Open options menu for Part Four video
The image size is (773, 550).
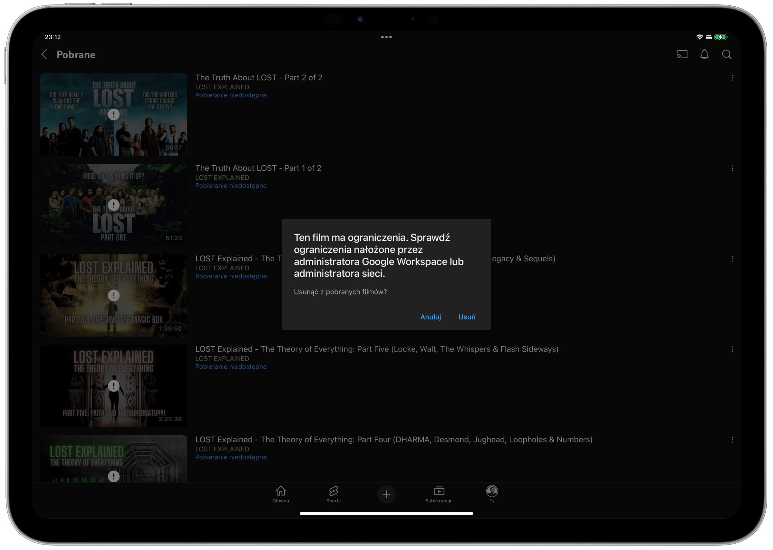[x=732, y=440]
